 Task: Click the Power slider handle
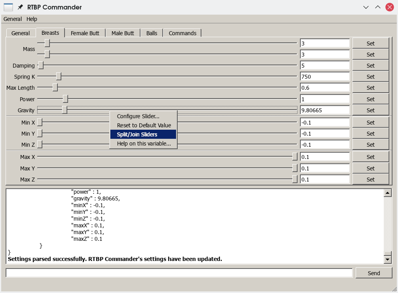click(x=66, y=99)
